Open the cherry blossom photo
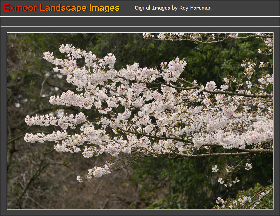The width and height of the screenshot is (280, 216). click(140, 121)
